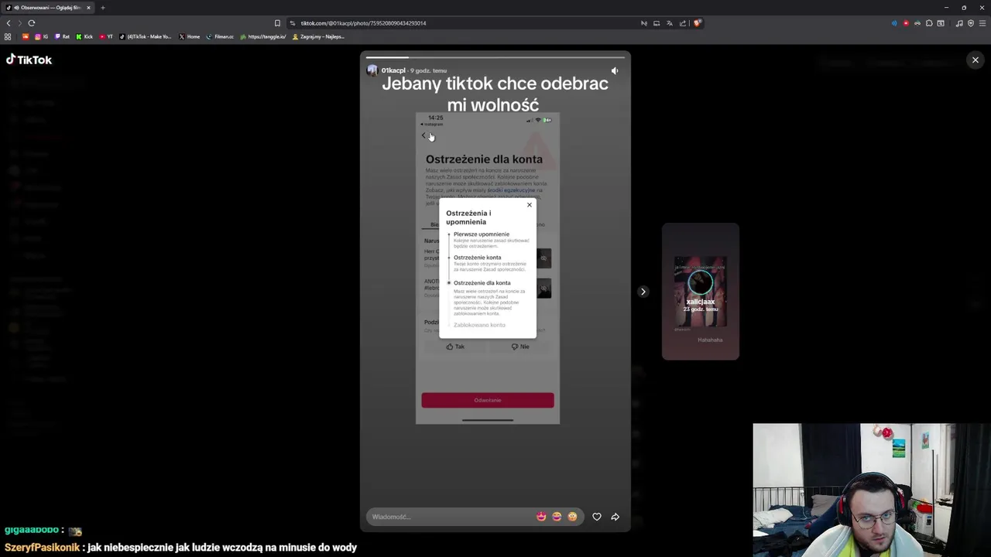Click the TikTok logo
Screen dimensions: 991x557
point(29,60)
